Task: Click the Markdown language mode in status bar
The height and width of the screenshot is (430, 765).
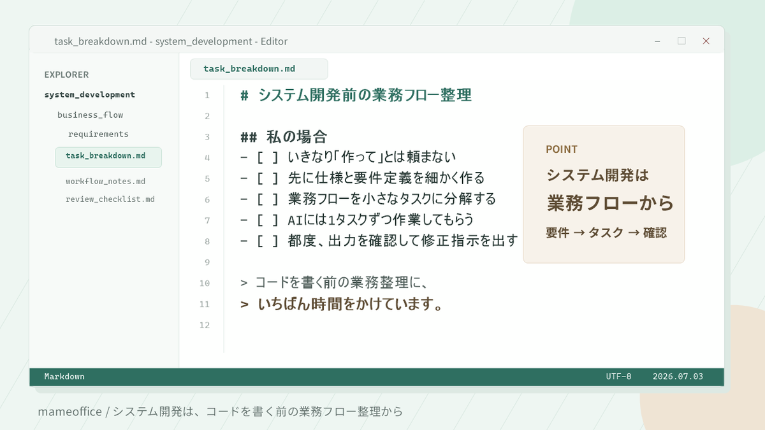Action: point(64,376)
